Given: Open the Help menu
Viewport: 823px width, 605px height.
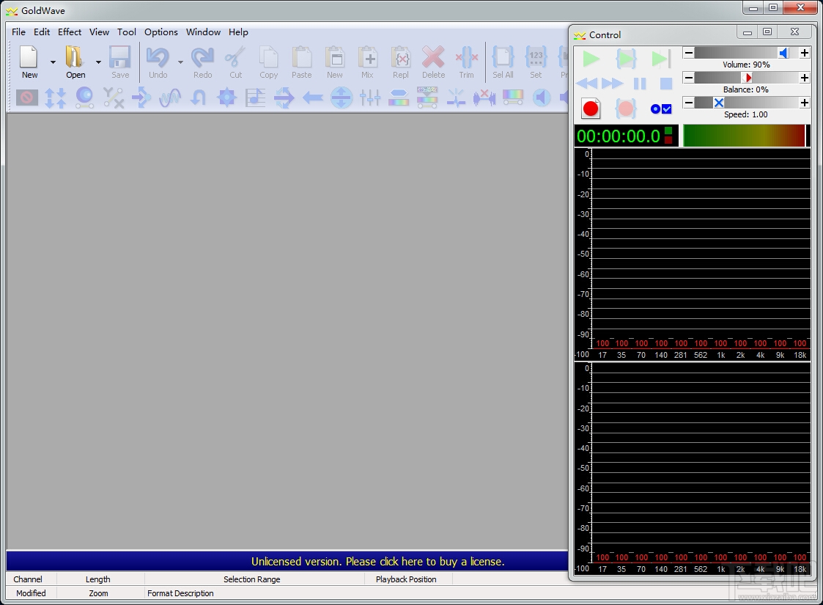Looking at the screenshot, I should 238,32.
